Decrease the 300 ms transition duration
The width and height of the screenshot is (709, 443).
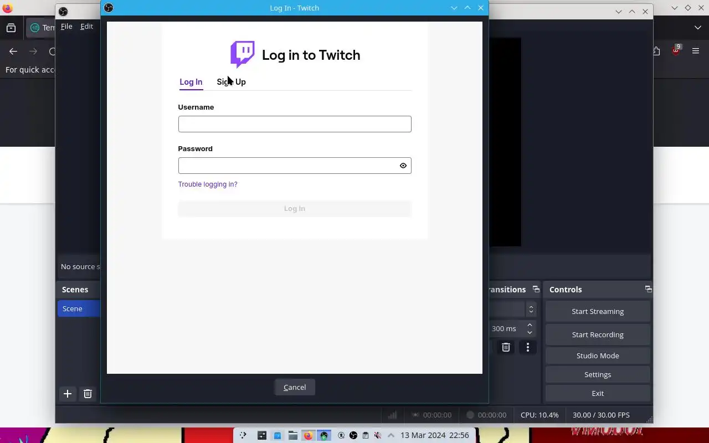click(x=530, y=332)
